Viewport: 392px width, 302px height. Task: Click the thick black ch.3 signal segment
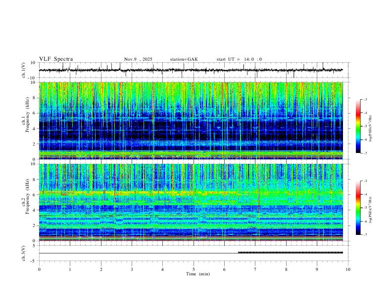291,253
